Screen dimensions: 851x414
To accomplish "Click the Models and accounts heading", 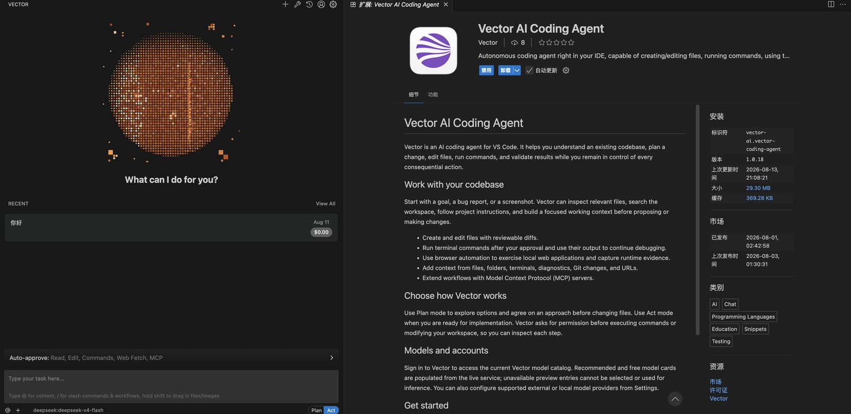I will pyautogui.click(x=446, y=351).
